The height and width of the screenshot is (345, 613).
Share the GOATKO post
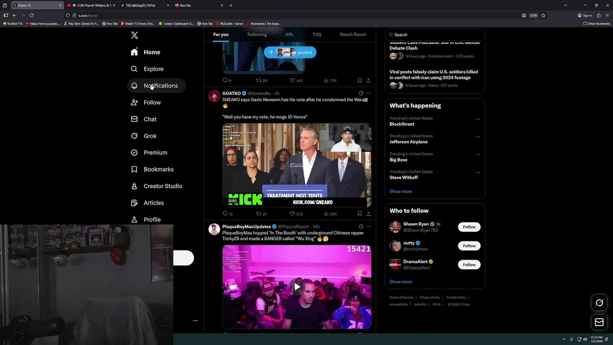(368, 214)
